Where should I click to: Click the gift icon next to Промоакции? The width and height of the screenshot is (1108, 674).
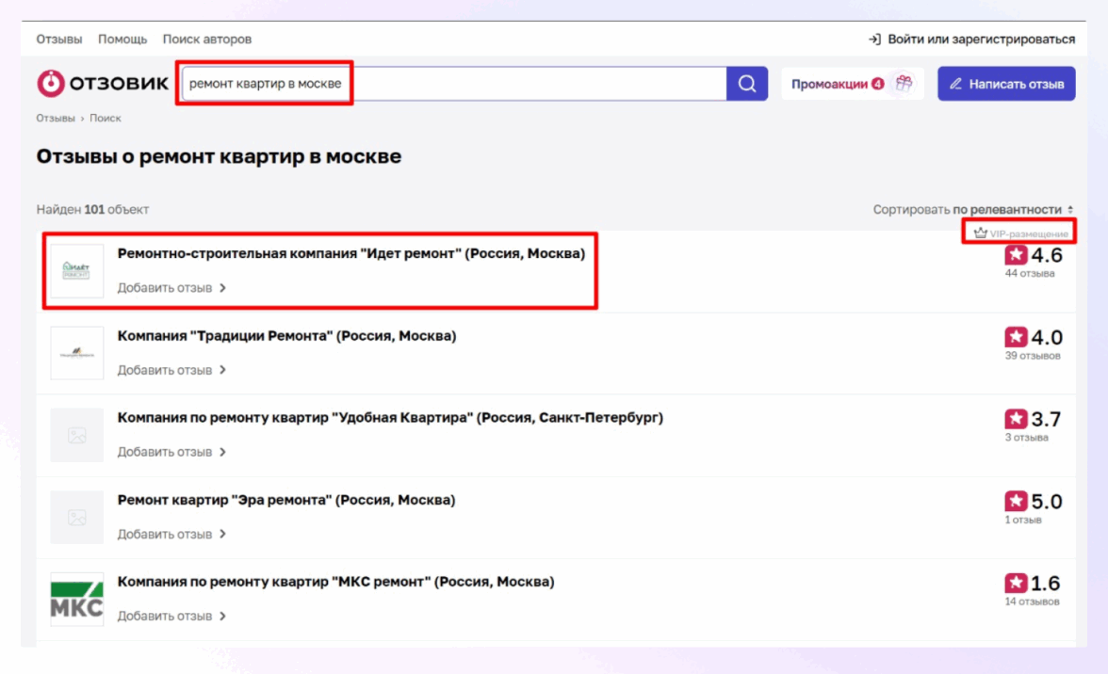[x=904, y=84]
